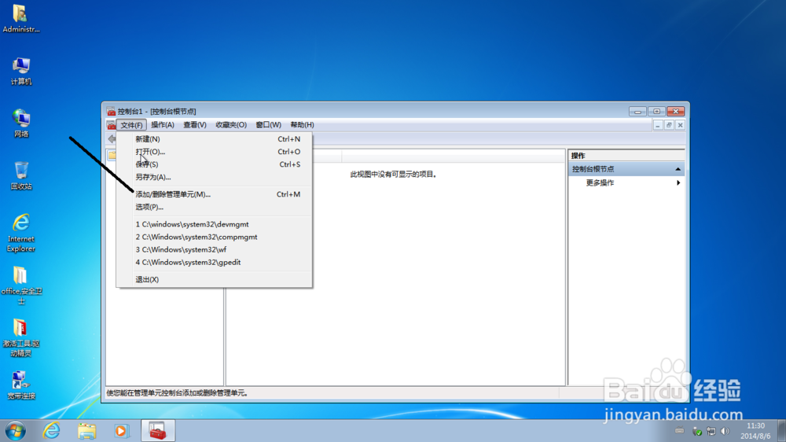
Task: Choose 另存为(A)... from the file menu
Action: click(x=214, y=177)
